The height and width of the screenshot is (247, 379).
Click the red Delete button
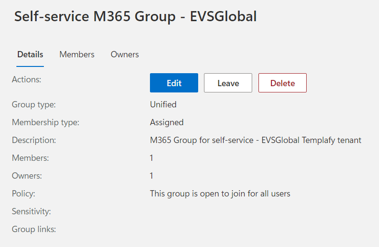(x=282, y=83)
